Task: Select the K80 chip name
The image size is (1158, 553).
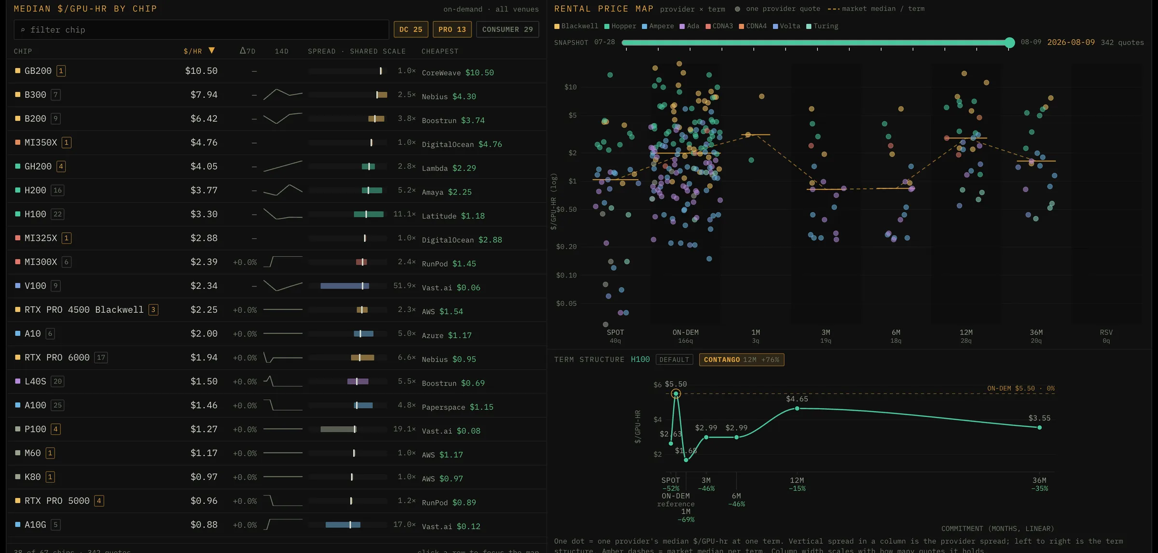Action: [x=32, y=477]
